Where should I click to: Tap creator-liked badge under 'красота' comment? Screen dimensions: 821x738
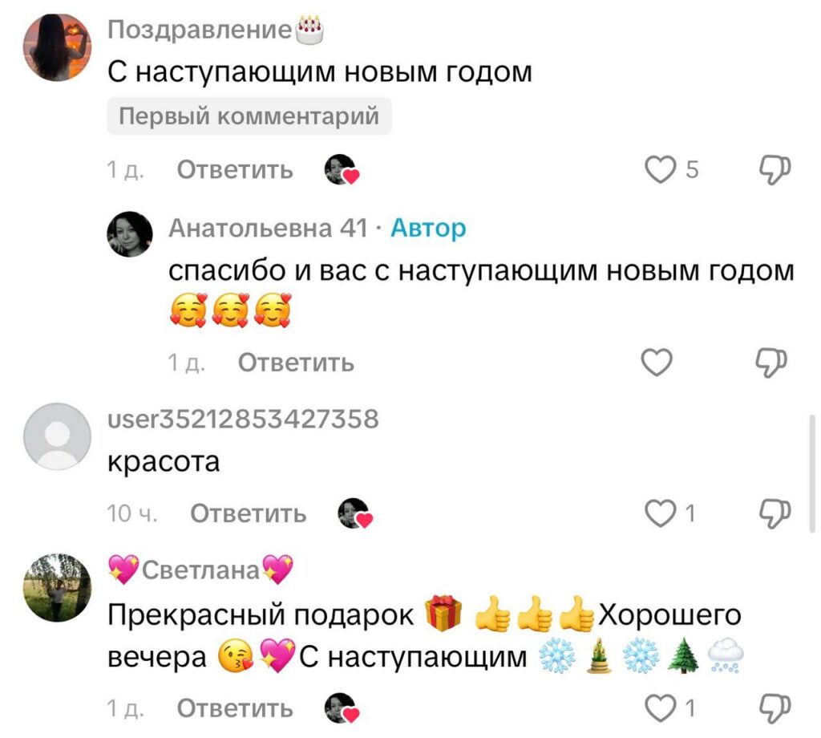(x=354, y=513)
